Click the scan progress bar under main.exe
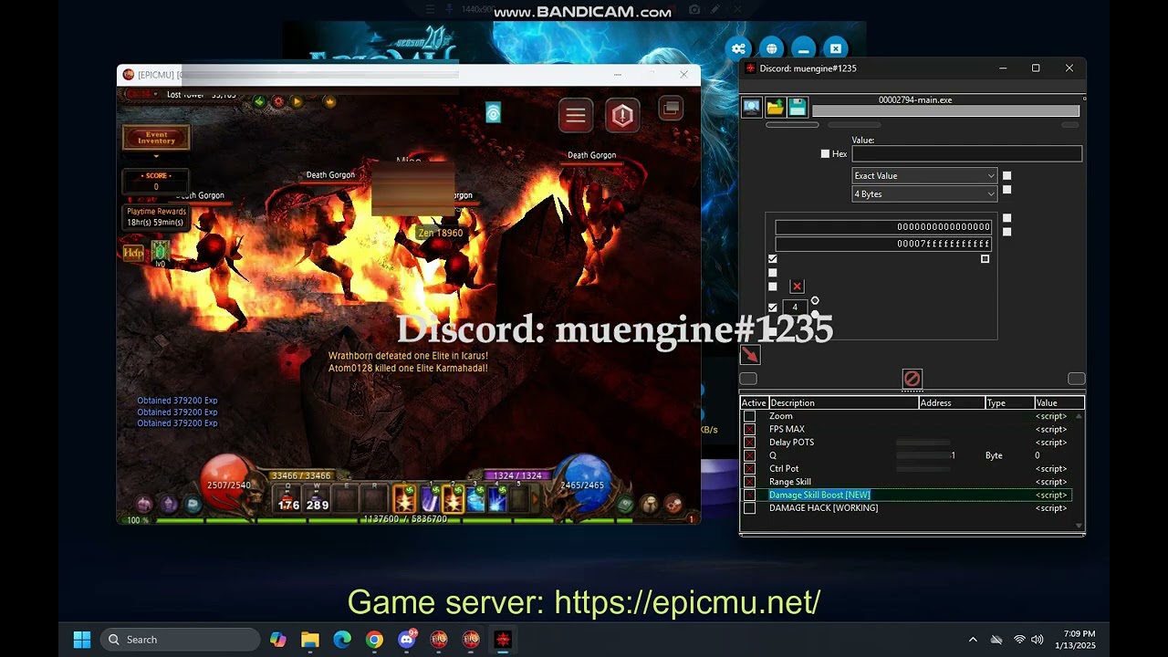Screen dimensions: 1168x657 pos(945,111)
